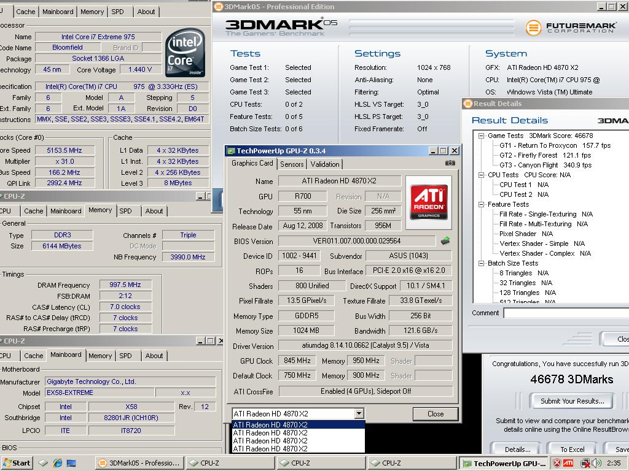Click the Show Desktop quick launch icon

click(71, 463)
